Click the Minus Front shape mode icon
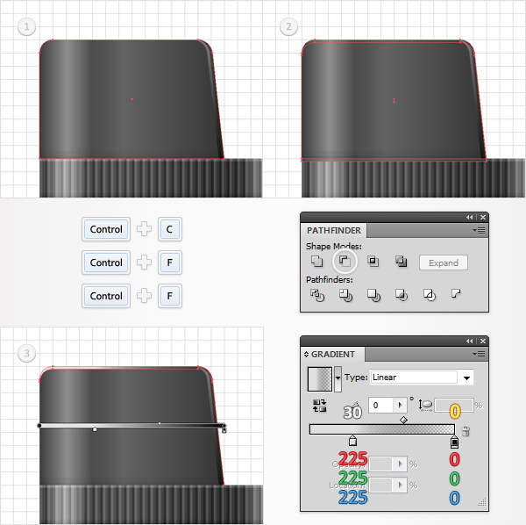The image size is (526, 525). 345,261
